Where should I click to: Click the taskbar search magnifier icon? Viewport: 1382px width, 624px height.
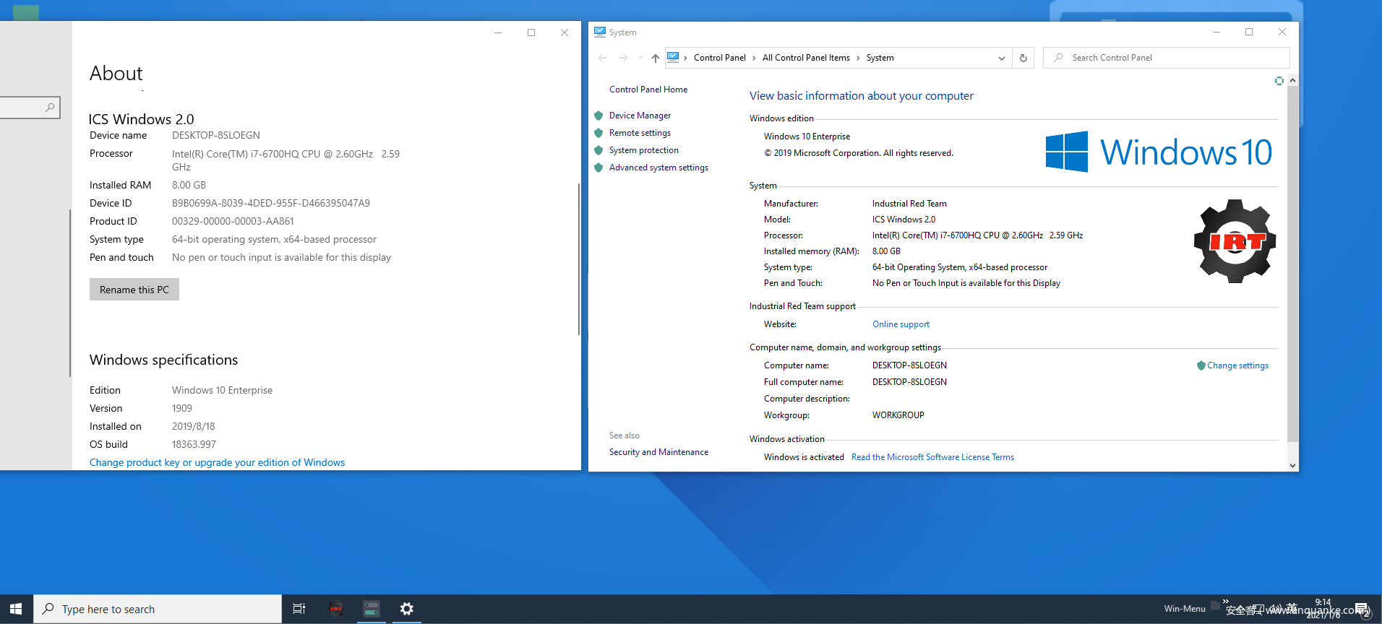coord(48,609)
